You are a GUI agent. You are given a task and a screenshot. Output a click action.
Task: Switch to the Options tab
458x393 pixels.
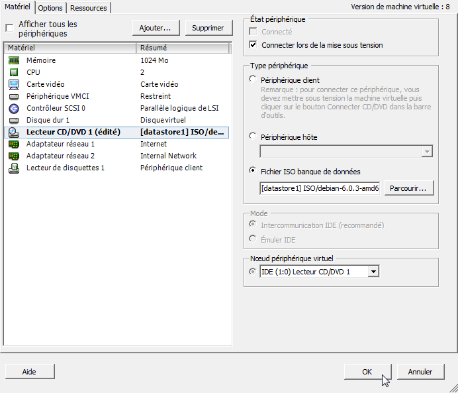point(50,8)
